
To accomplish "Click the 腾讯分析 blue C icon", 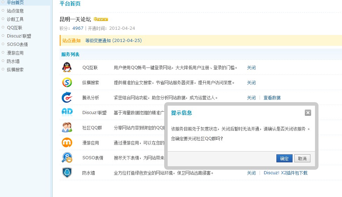I will pos(67,97).
